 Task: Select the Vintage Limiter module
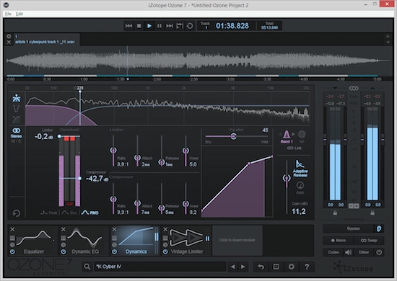coord(186,241)
